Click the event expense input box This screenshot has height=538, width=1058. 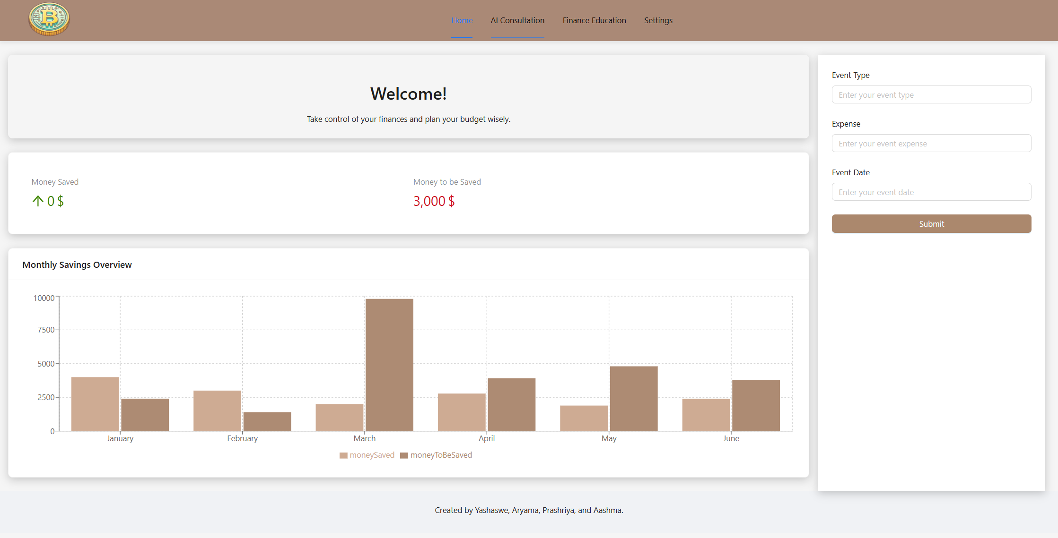pyautogui.click(x=931, y=143)
